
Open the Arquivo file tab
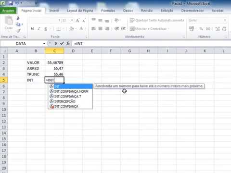pyautogui.click(x=8, y=11)
